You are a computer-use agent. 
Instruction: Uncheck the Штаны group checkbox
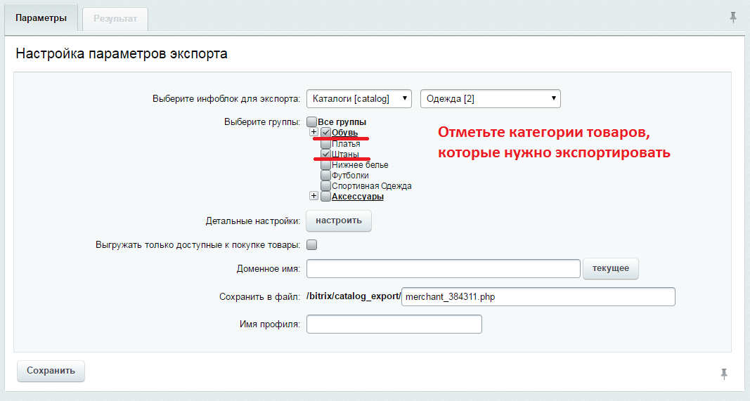(325, 154)
